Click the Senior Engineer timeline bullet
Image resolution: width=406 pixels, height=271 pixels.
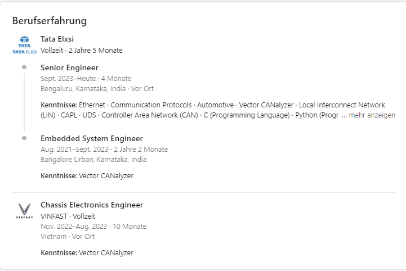pos(24,67)
